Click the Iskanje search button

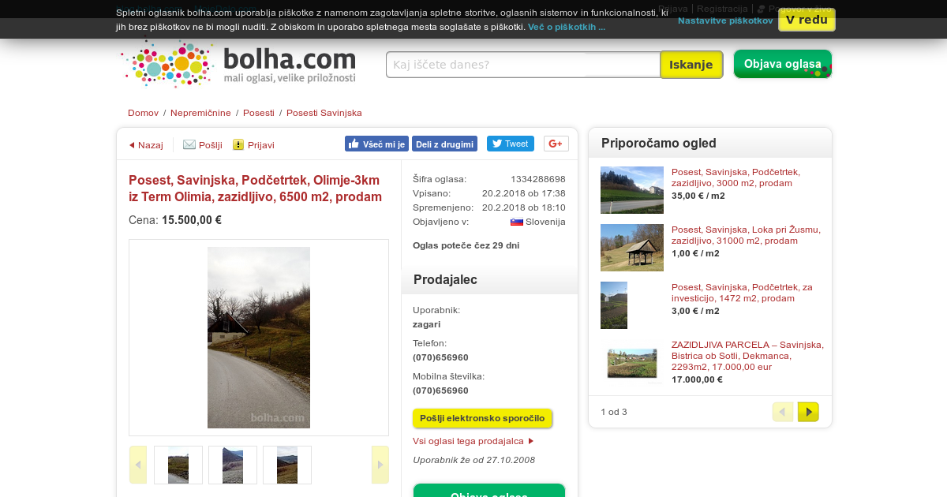[691, 65]
